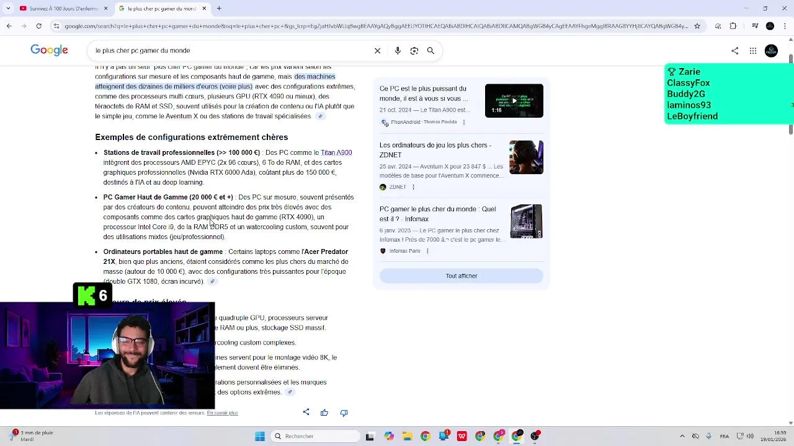Screen dimensions: 794x446
Task: Open options menu for ZDNET result
Action: [413, 187]
